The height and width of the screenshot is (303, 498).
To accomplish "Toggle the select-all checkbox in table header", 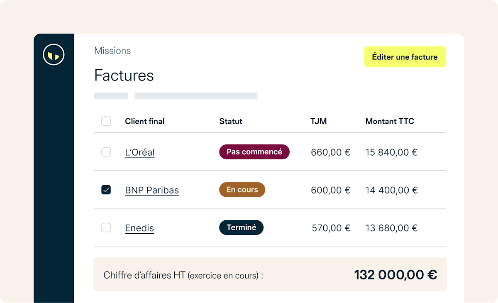I will pos(106,121).
